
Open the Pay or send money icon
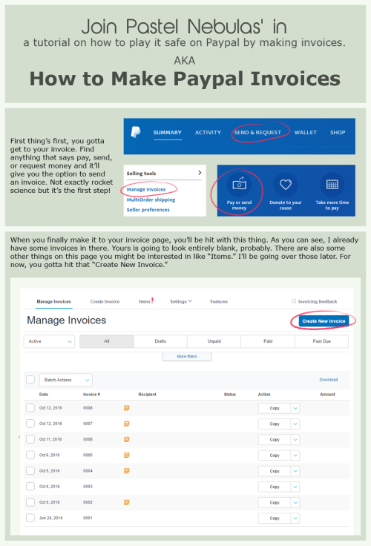click(x=240, y=185)
